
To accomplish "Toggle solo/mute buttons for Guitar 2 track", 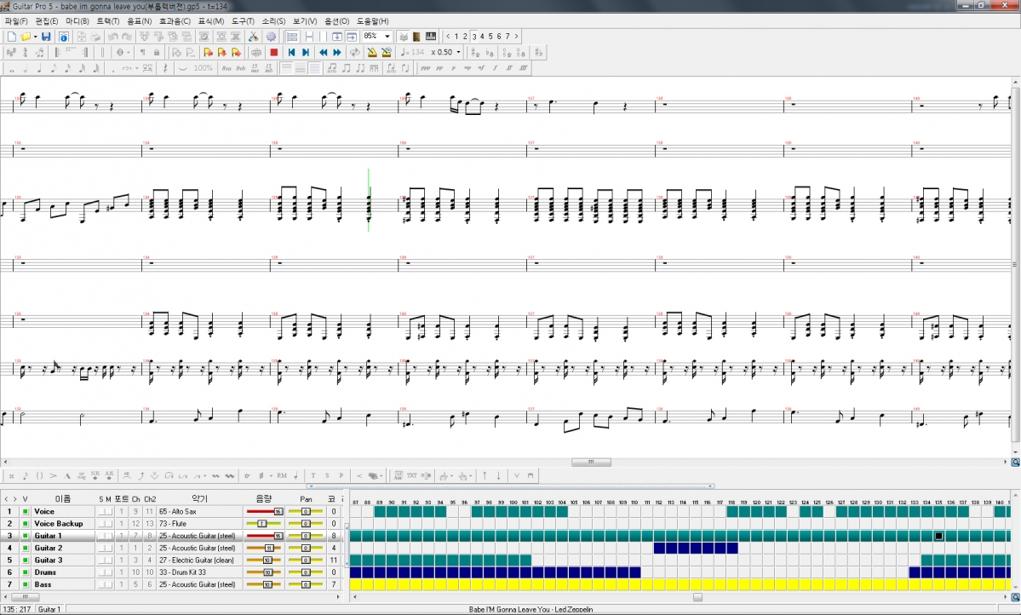I will click(105, 548).
